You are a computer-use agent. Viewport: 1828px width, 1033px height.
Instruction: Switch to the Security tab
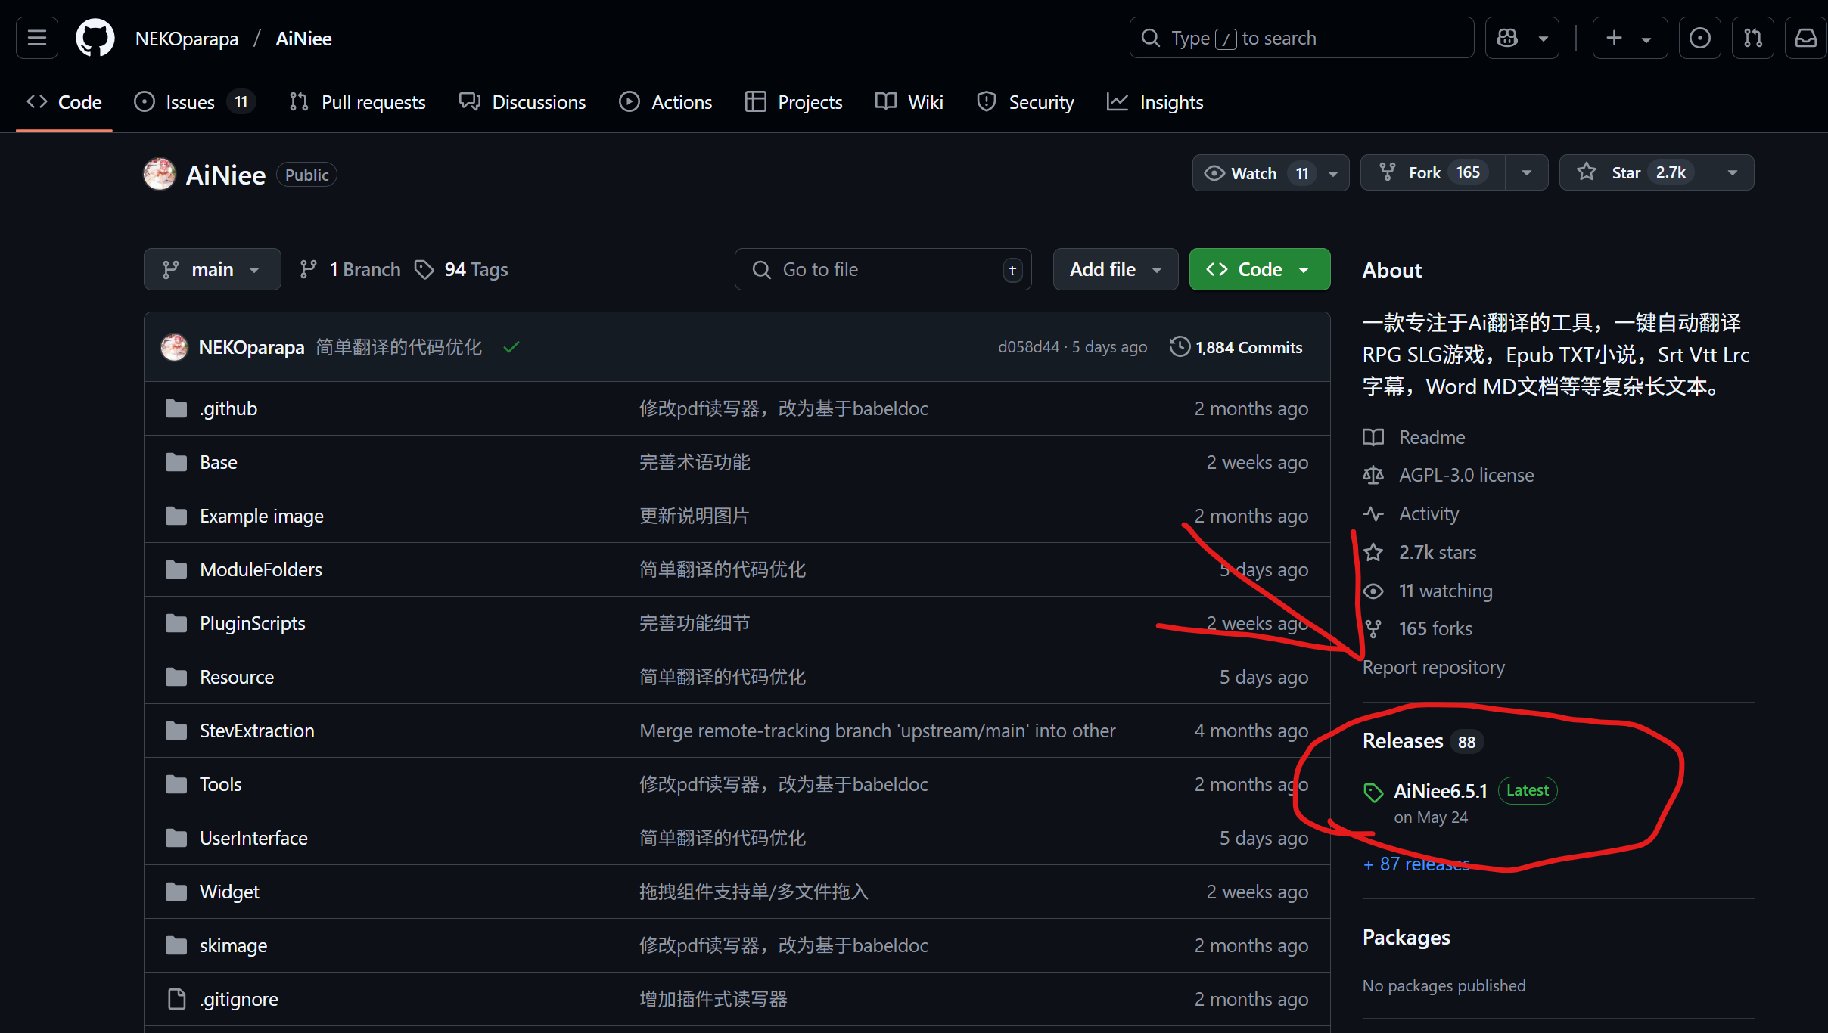click(x=1025, y=102)
